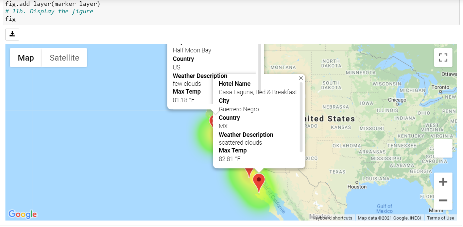Click the zoom out icon
Image resolution: width=463 pixels, height=227 pixels.
(443, 201)
